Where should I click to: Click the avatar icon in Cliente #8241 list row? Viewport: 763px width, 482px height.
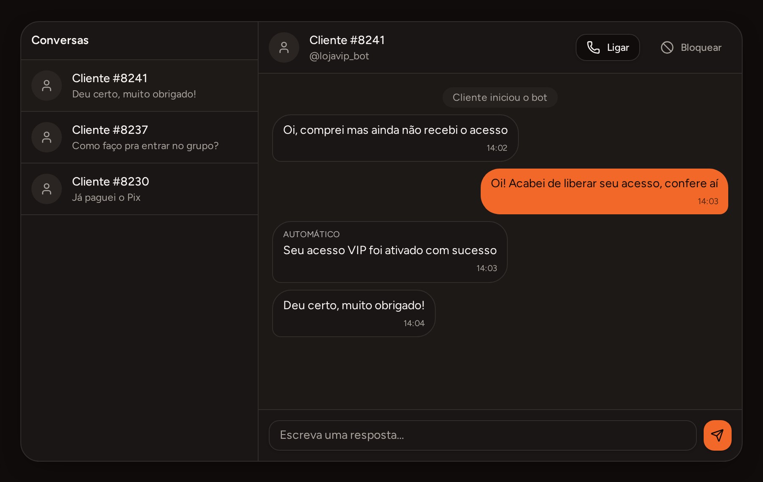point(47,86)
